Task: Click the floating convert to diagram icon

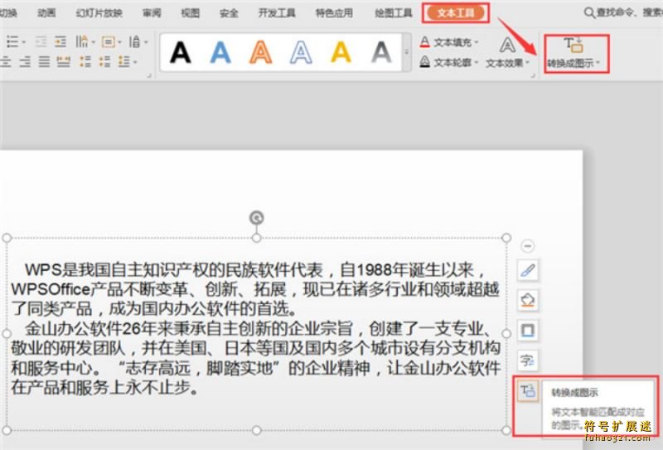Action: [528, 391]
